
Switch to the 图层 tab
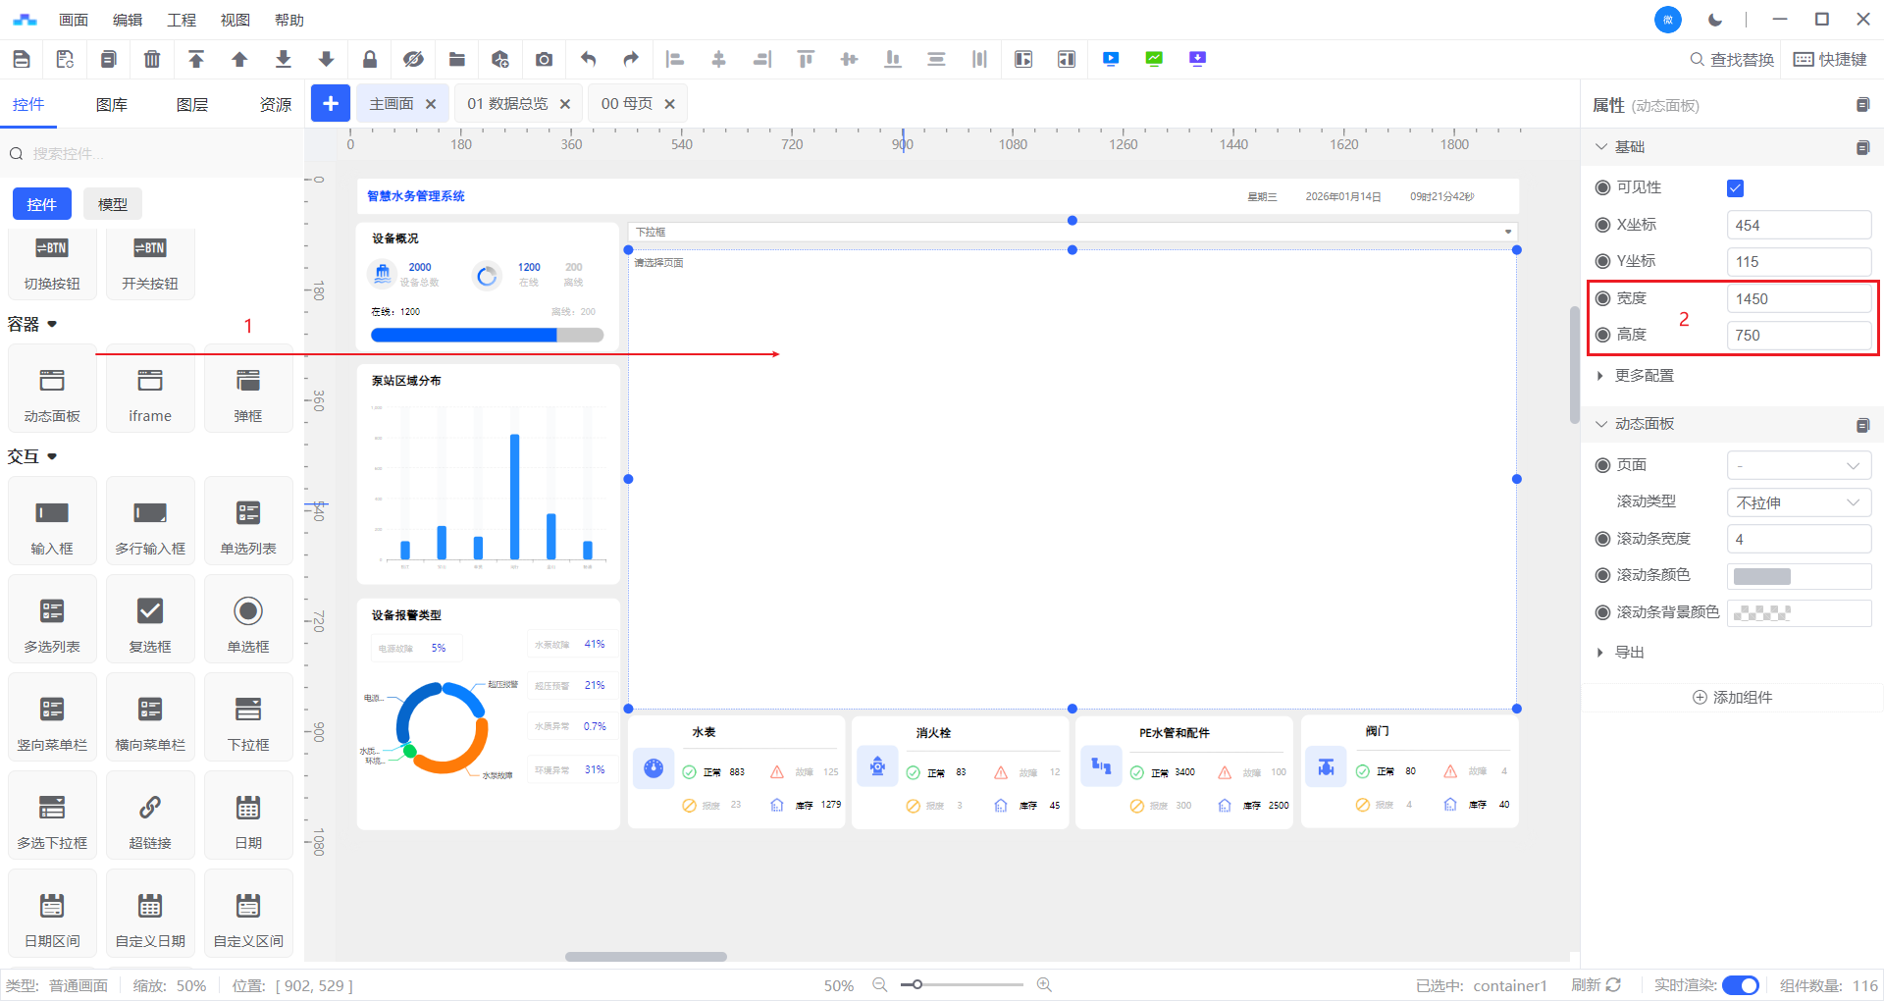[192, 105]
